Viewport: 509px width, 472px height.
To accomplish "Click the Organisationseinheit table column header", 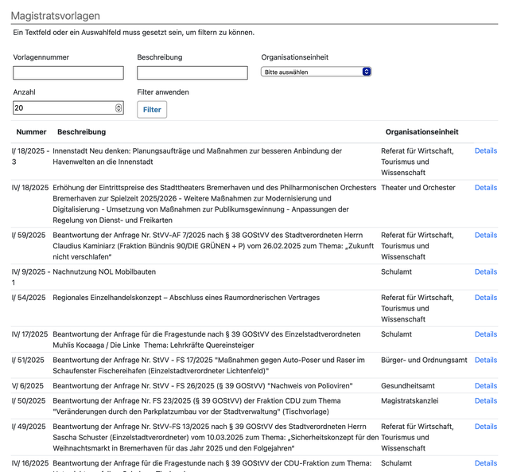I will pyautogui.click(x=422, y=132).
